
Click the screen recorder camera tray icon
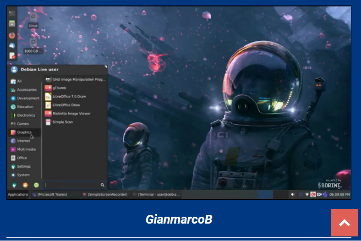point(319,195)
